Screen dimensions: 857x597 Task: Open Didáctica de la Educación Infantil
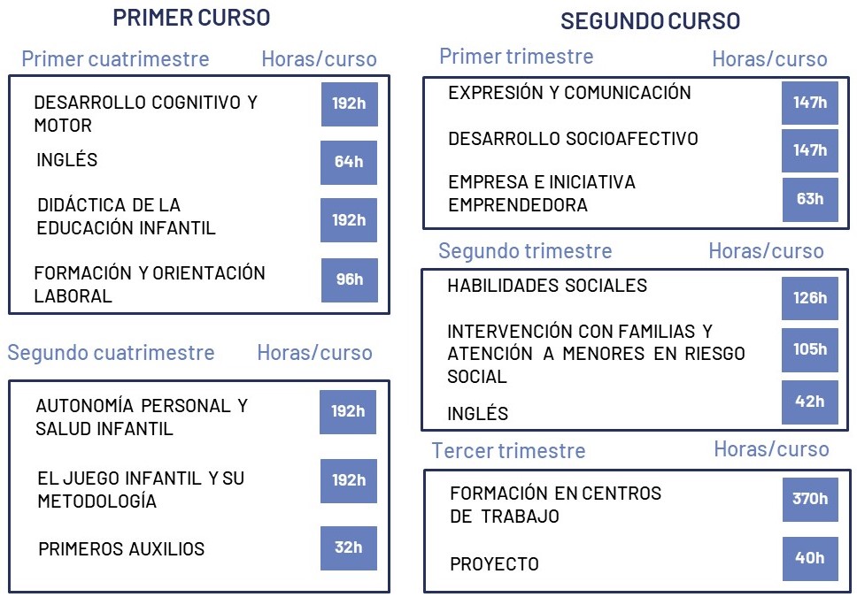[x=127, y=217]
